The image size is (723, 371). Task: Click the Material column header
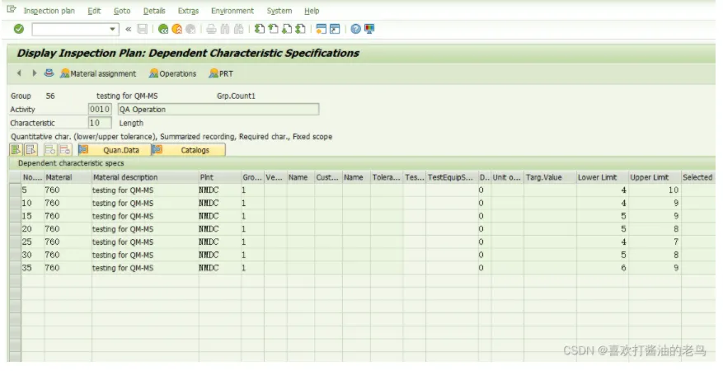click(68, 177)
